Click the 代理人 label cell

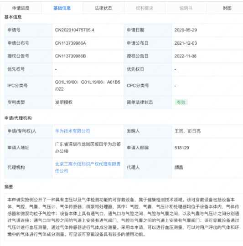pos(148,167)
